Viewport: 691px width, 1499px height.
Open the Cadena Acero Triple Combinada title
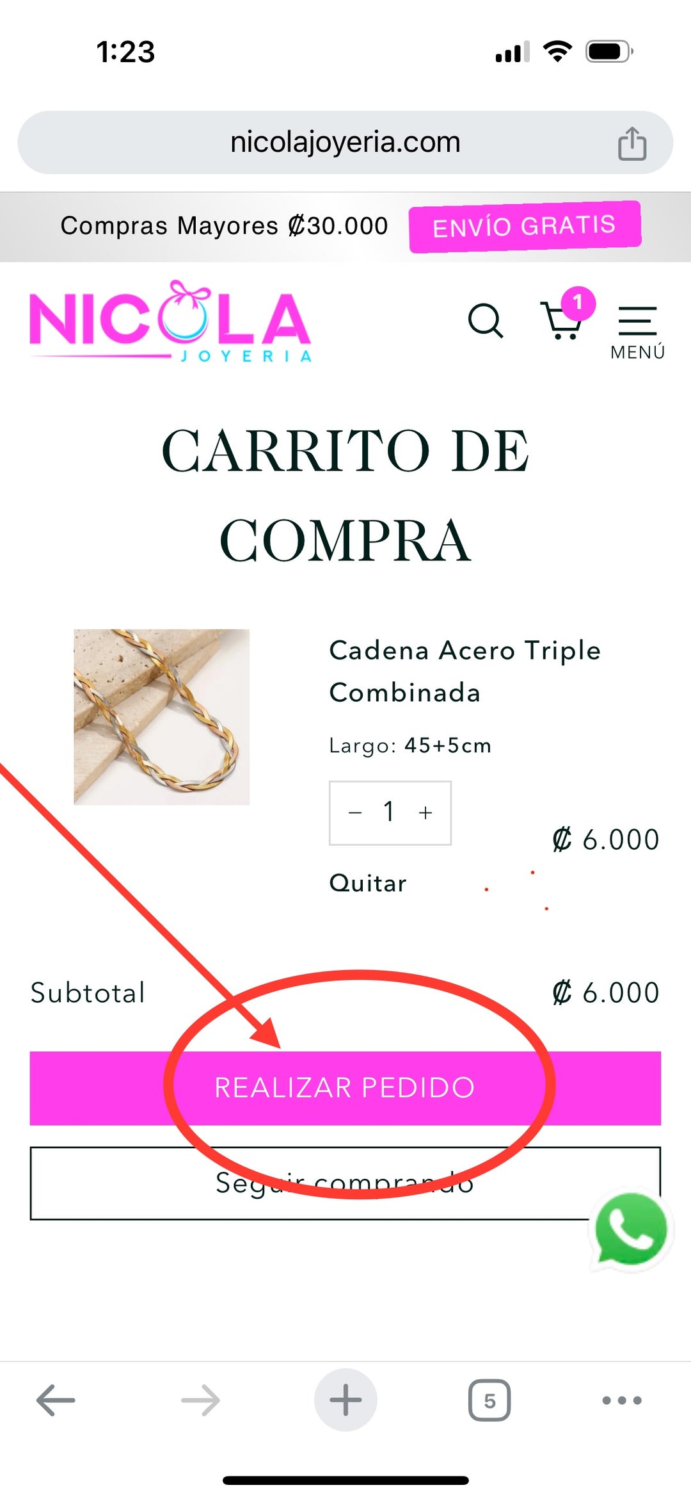[x=465, y=671]
